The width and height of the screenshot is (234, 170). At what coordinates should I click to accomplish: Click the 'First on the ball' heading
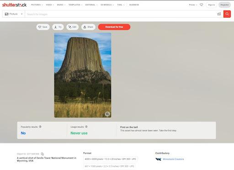click(129, 127)
